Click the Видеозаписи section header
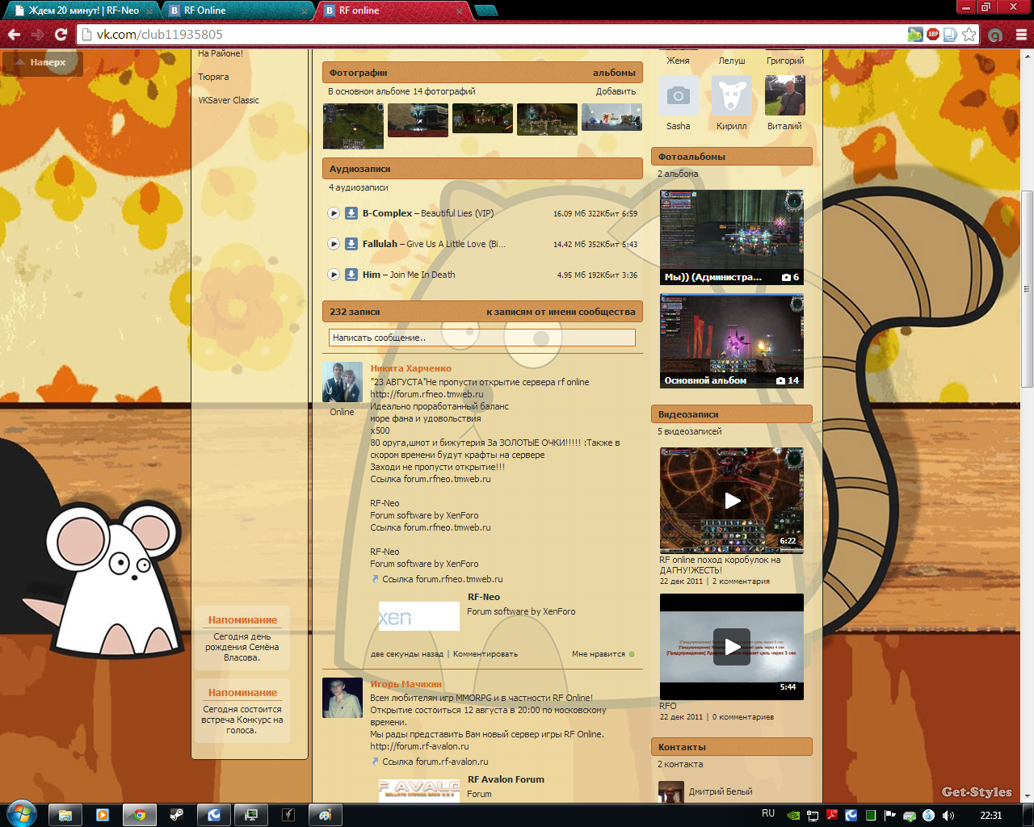 (x=732, y=414)
